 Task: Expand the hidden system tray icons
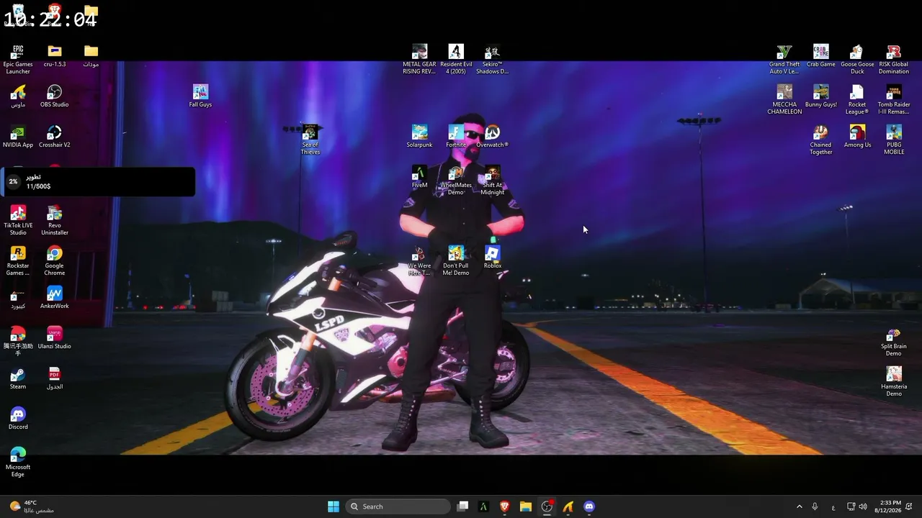(x=799, y=506)
